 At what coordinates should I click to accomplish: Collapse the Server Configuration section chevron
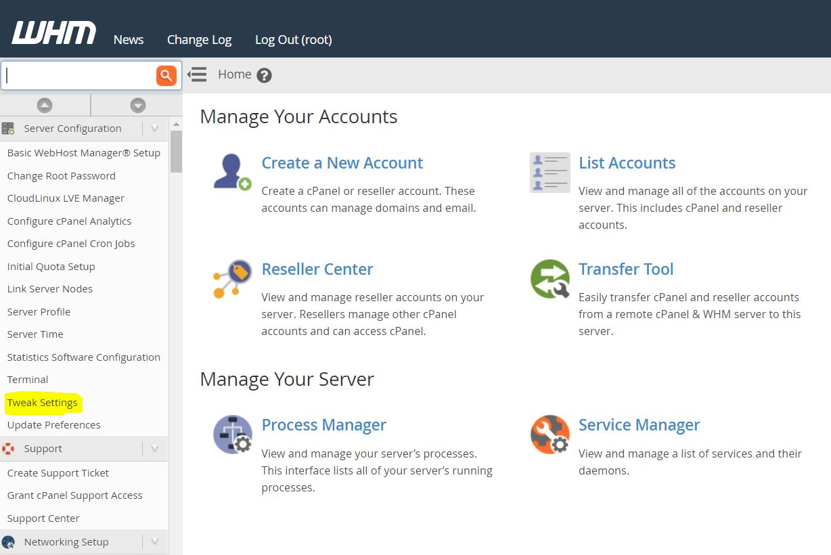(x=154, y=129)
